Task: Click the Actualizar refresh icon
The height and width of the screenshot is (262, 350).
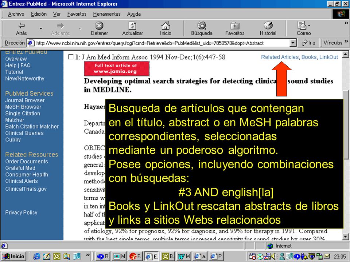Action: pyautogui.click(x=132, y=25)
